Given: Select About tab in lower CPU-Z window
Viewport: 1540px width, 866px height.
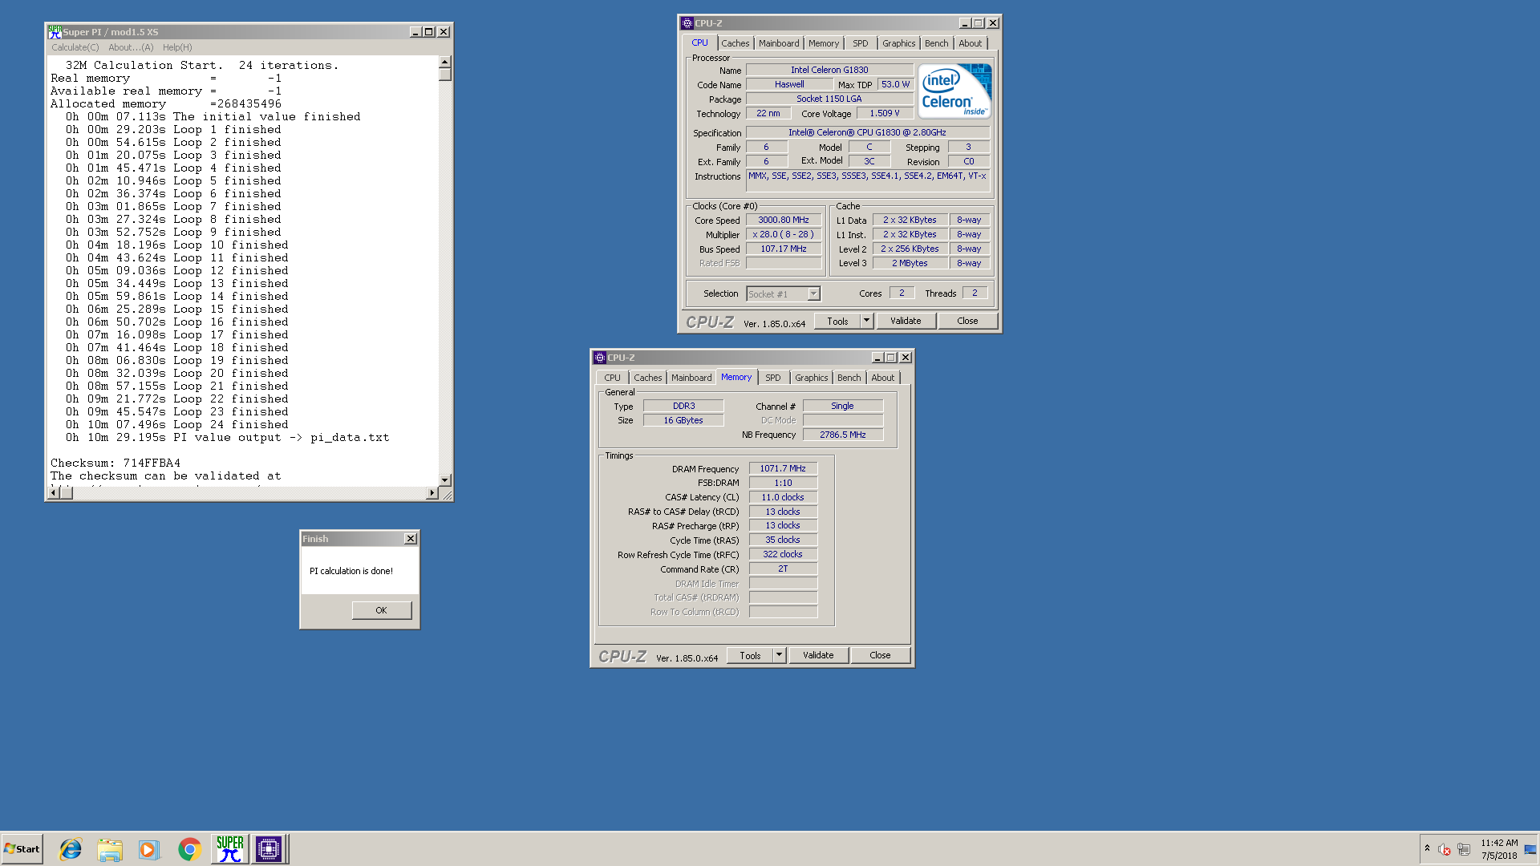Looking at the screenshot, I should [x=882, y=378].
